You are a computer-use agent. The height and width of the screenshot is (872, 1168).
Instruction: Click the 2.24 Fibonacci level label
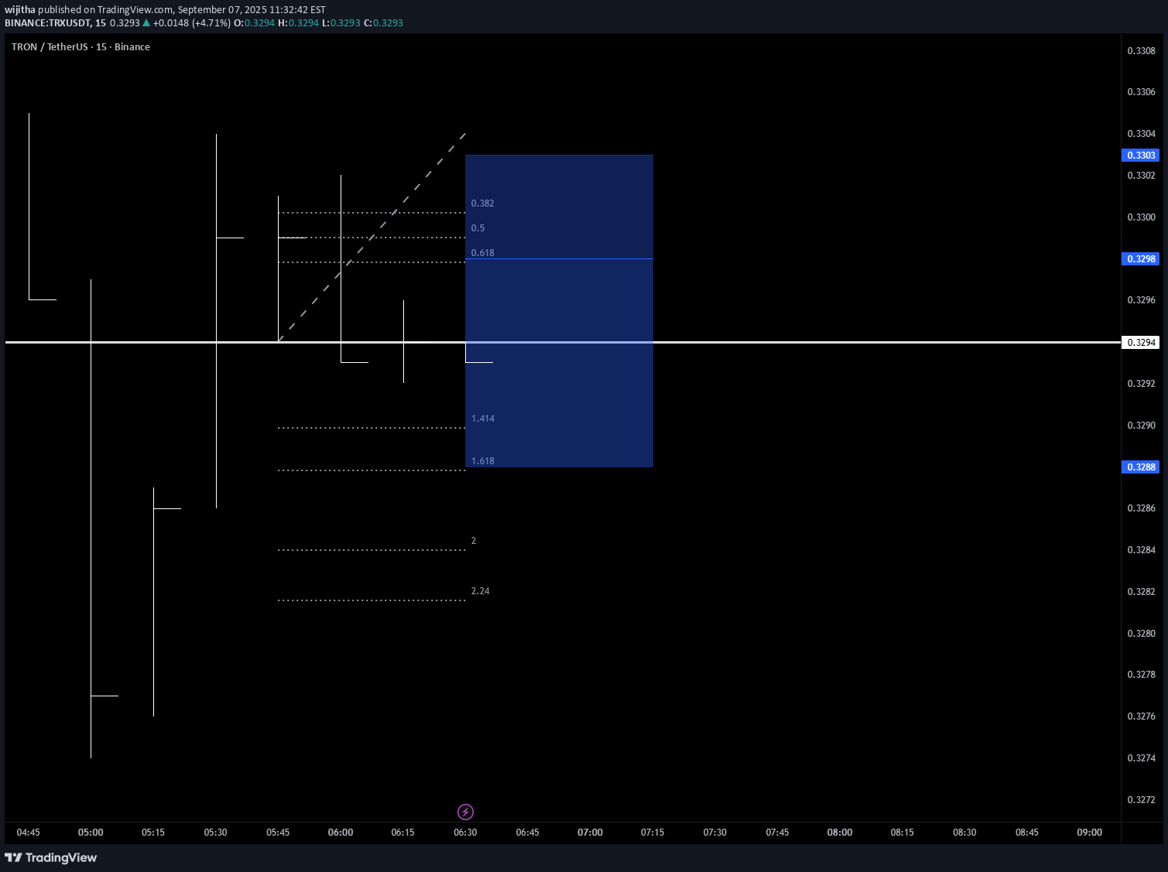[480, 591]
